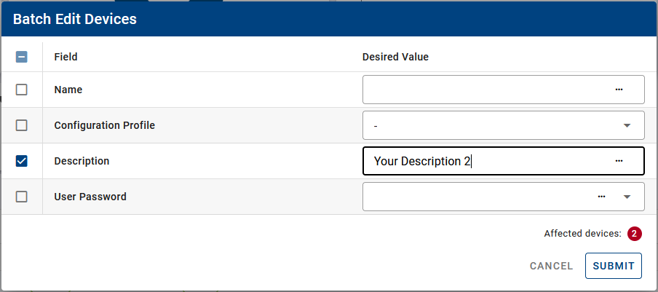Enable the User Password checkbox
The image size is (658, 292).
[x=22, y=197]
